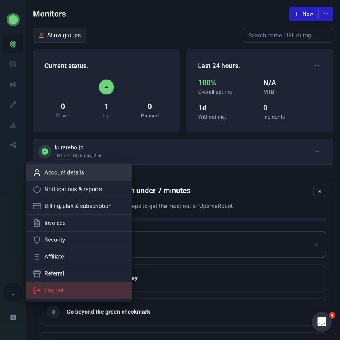The image size is (340, 340).
Task: Open kurarebo.jp monitor options ellipsis
Action: tap(316, 152)
